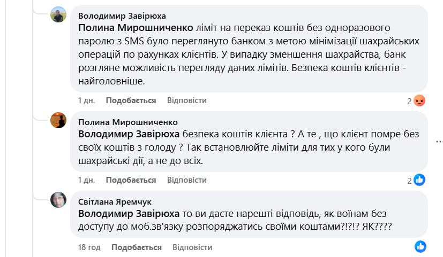Reply to Володимир Завірюха's comment via Відповісти
Viewport: 443px width, 257px height.
(x=186, y=100)
